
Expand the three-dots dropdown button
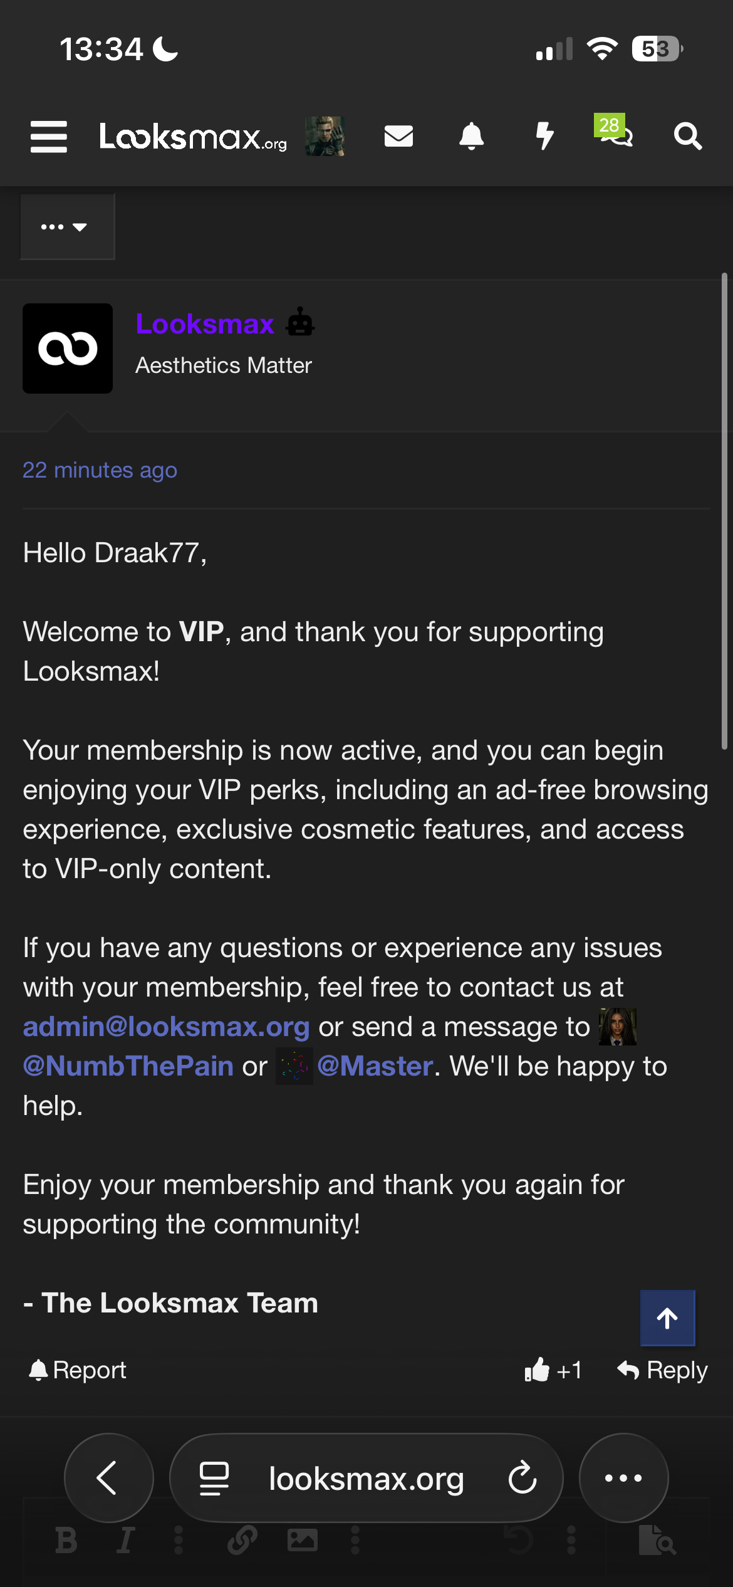67,227
